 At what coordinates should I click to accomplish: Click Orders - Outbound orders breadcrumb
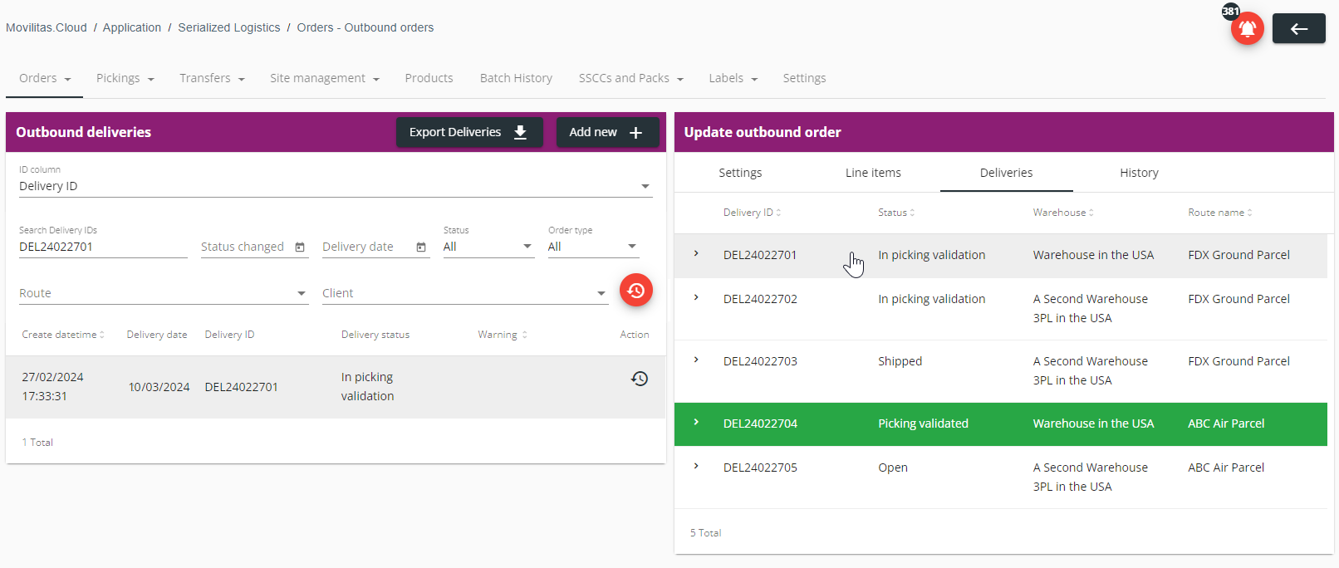[365, 27]
